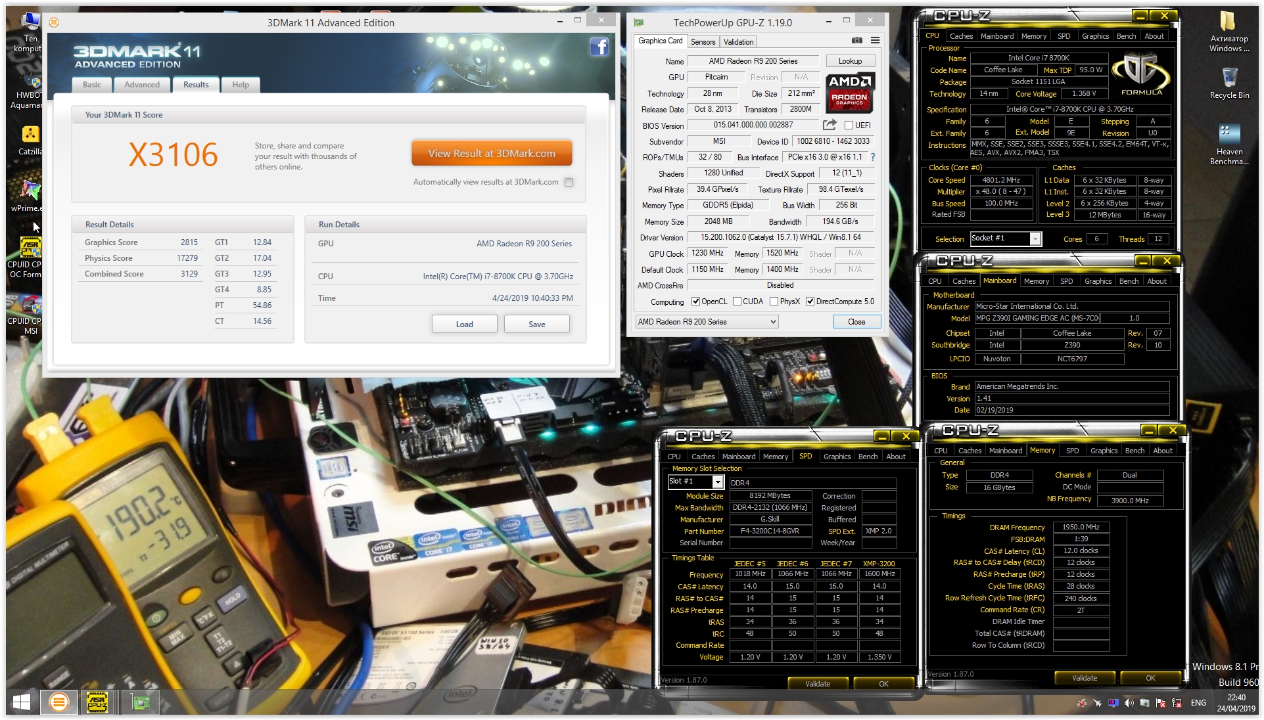Image resolution: width=1264 pixels, height=720 pixels.
Task: Click the Lookup button in GPU-Z
Action: [850, 61]
